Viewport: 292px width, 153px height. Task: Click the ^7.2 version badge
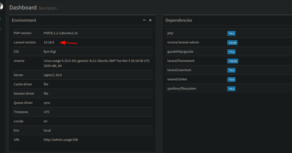pyautogui.click(x=232, y=52)
